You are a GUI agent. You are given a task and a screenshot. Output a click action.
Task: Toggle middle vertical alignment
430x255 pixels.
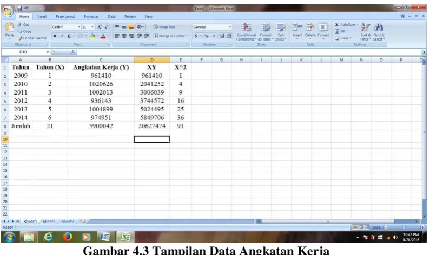[x=124, y=27]
